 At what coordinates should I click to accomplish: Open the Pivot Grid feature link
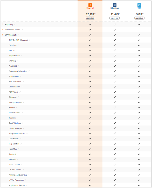[13, 66]
